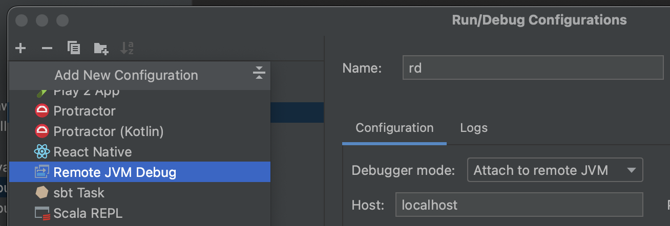Click the minus icon to remove configuration
This screenshot has width=670, height=226.
click(47, 49)
